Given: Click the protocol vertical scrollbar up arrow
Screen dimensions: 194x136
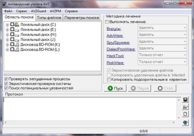Looking at the screenshot, I should click(x=179, y=100).
